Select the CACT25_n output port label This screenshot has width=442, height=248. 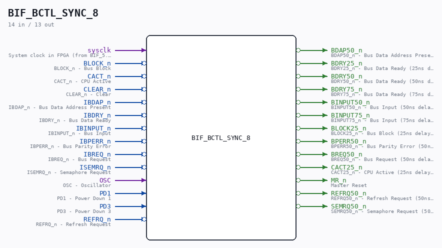pos(346,167)
